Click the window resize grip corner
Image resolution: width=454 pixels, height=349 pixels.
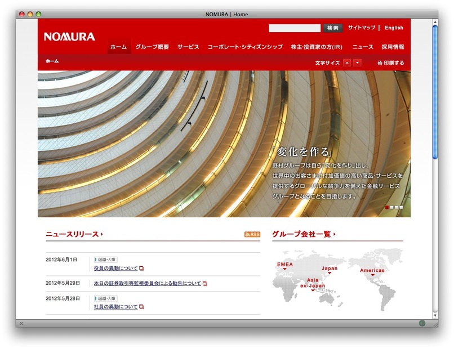coord(435,324)
